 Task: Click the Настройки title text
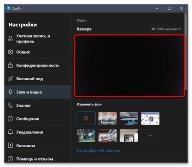click(23, 25)
